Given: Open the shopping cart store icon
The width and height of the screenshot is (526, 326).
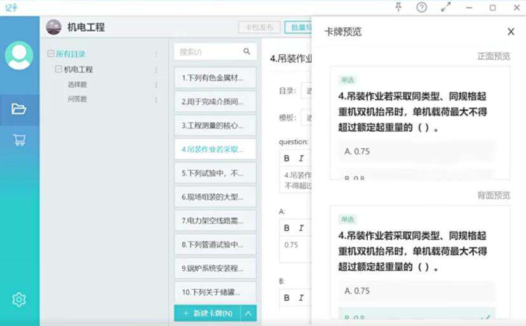Looking at the screenshot, I should (19, 140).
